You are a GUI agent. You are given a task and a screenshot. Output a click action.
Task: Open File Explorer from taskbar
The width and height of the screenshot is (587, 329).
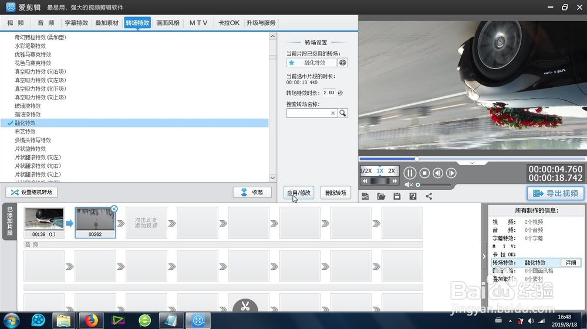63,320
